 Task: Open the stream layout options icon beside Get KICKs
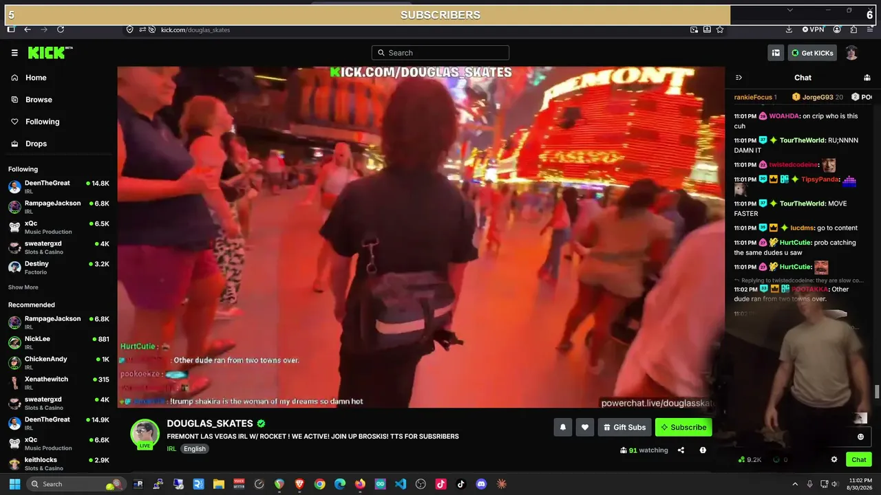pyautogui.click(x=776, y=53)
